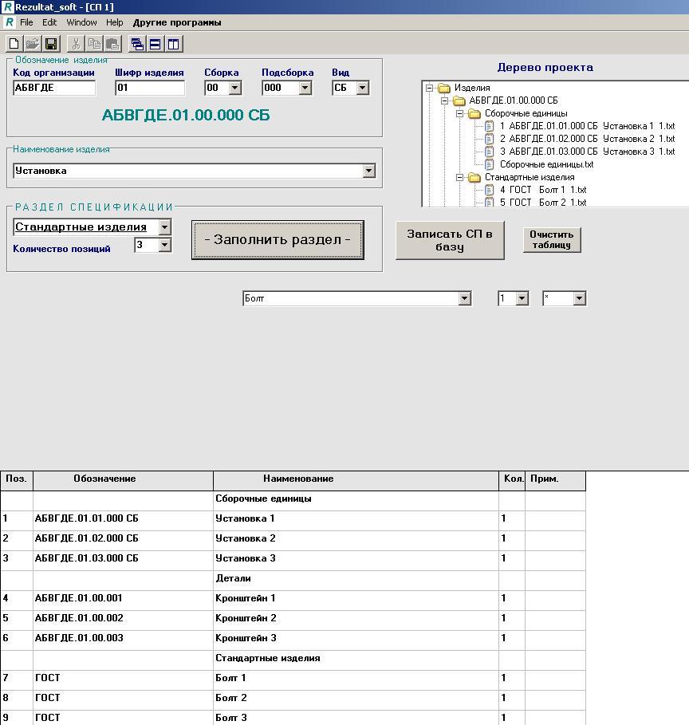Click table cell Установка 2

[x=356, y=541]
